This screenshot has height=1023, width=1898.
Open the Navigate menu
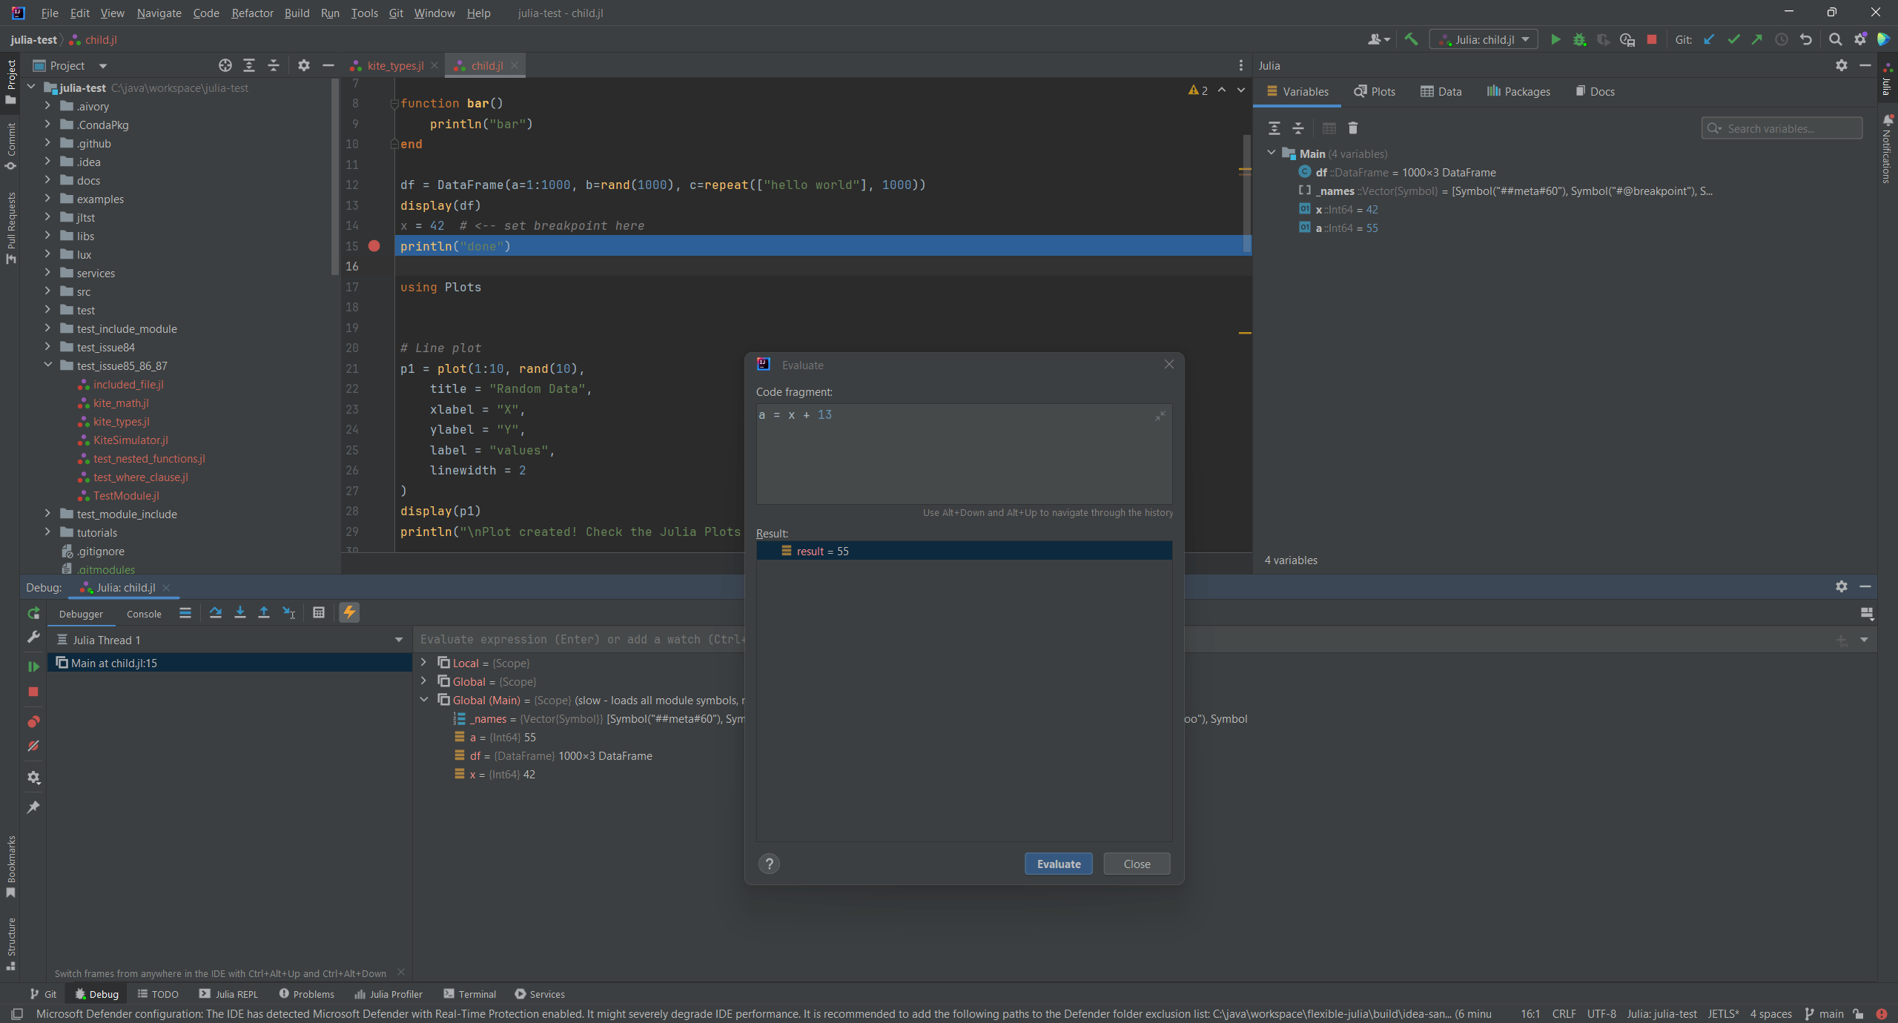click(159, 13)
